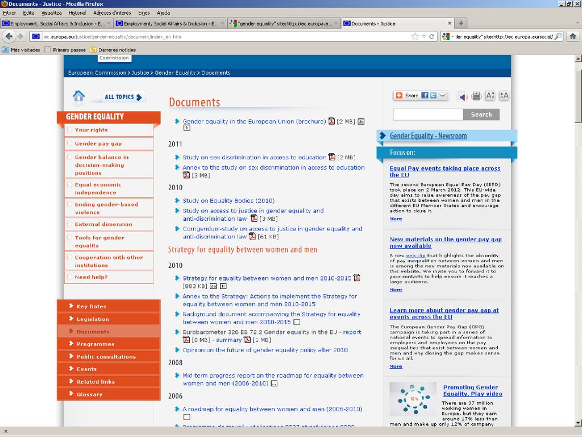582x437 pixels.
Task: Share the page on Facebook
Action: [425, 96]
